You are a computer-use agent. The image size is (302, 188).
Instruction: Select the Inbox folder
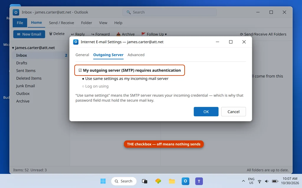pos(40,55)
